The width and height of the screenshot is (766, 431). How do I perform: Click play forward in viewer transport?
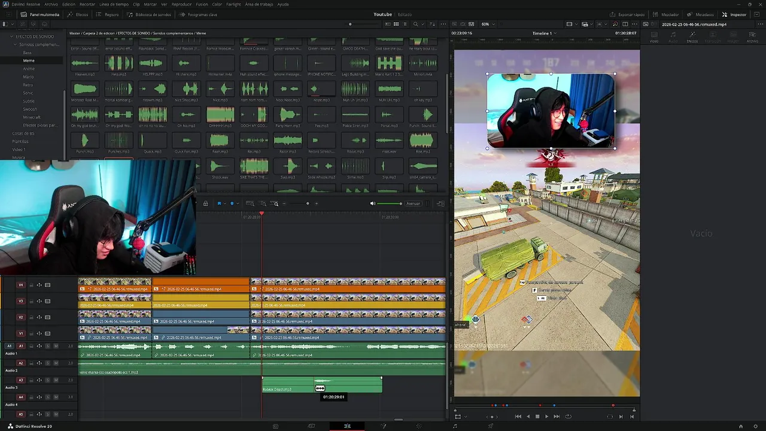tap(546, 417)
